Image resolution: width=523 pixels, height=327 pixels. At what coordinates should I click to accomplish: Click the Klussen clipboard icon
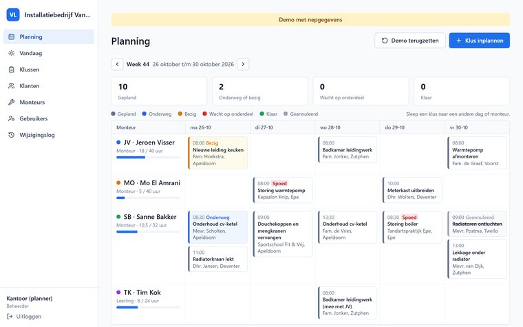click(11, 70)
